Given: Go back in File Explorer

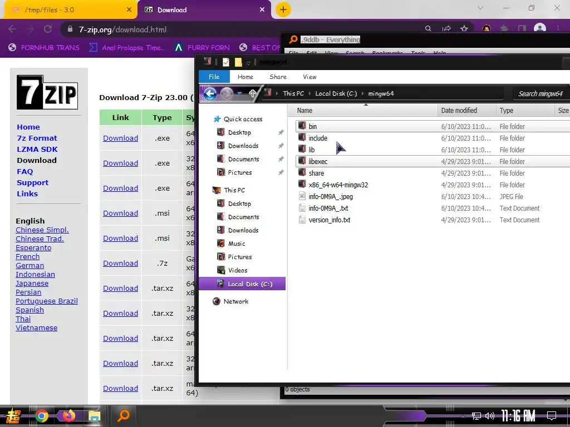Looking at the screenshot, I should 210,93.
